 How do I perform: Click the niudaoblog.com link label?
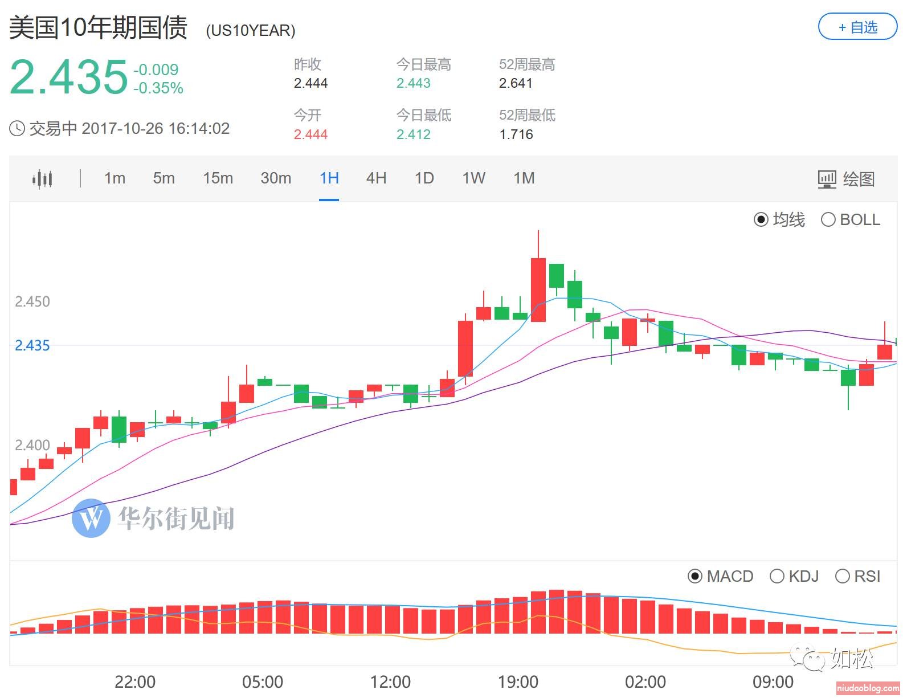click(x=868, y=689)
